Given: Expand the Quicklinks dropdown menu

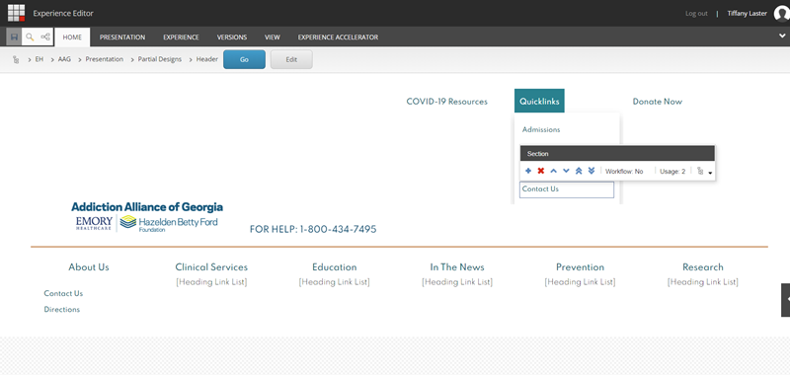Looking at the screenshot, I should 539,102.
